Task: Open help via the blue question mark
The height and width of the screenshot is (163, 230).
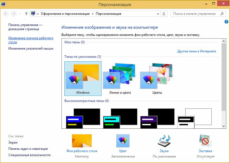Action: pyautogui.click(x=226, y=22)
